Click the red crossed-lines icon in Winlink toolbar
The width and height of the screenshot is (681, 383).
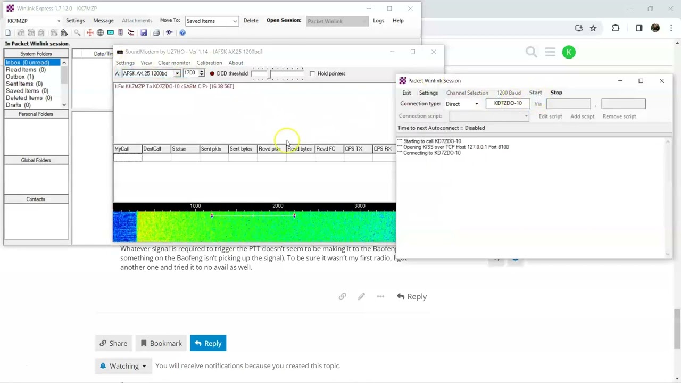131,33
